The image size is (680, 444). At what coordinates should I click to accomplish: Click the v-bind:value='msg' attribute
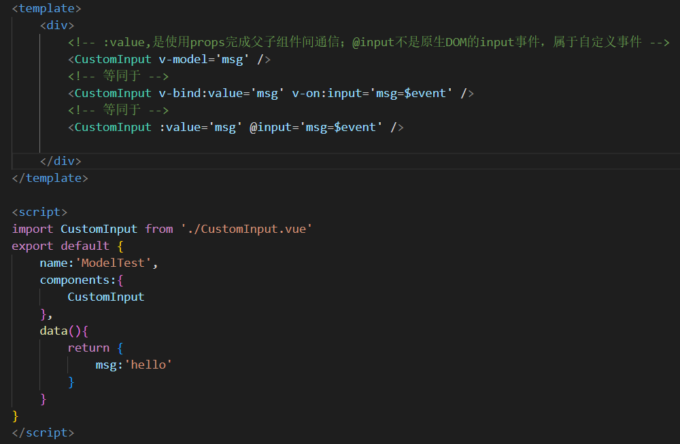(x=222, y=94)
